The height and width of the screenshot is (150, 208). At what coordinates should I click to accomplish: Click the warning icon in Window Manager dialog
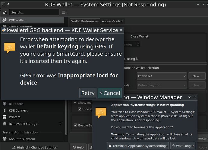pos(101,113)
